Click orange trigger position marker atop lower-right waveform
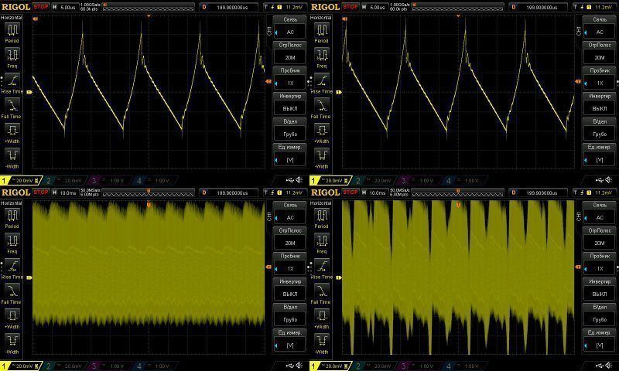The width and height of the screenshot is (619, 371). (x=458, y=205)
